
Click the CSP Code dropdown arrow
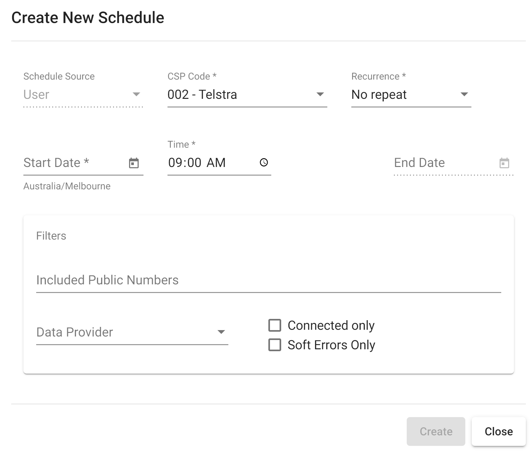tap(320, 94)
